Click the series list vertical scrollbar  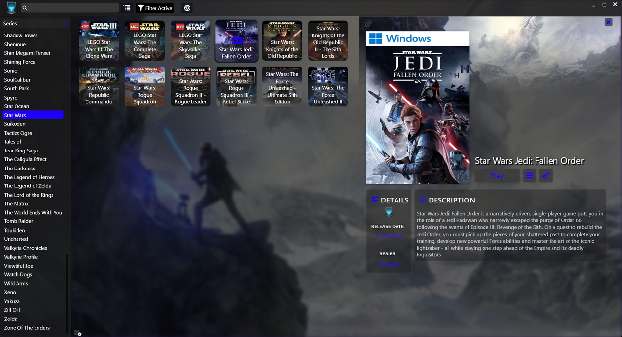click(x=67, y=294)
